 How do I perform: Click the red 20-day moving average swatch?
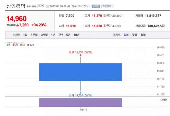[x=13, y=45]
